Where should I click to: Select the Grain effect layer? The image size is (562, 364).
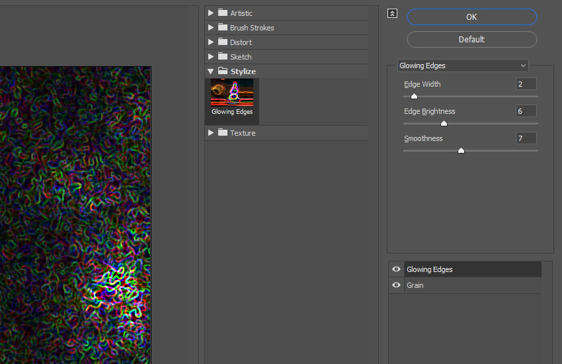click(x=463, y=285)
